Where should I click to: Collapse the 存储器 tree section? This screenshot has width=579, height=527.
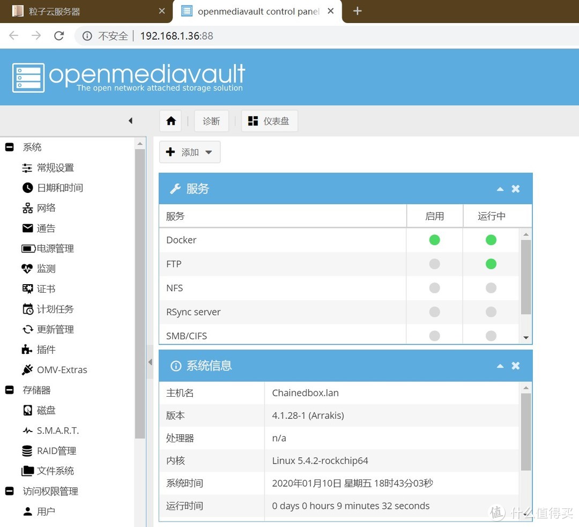(x=10, y=390)
